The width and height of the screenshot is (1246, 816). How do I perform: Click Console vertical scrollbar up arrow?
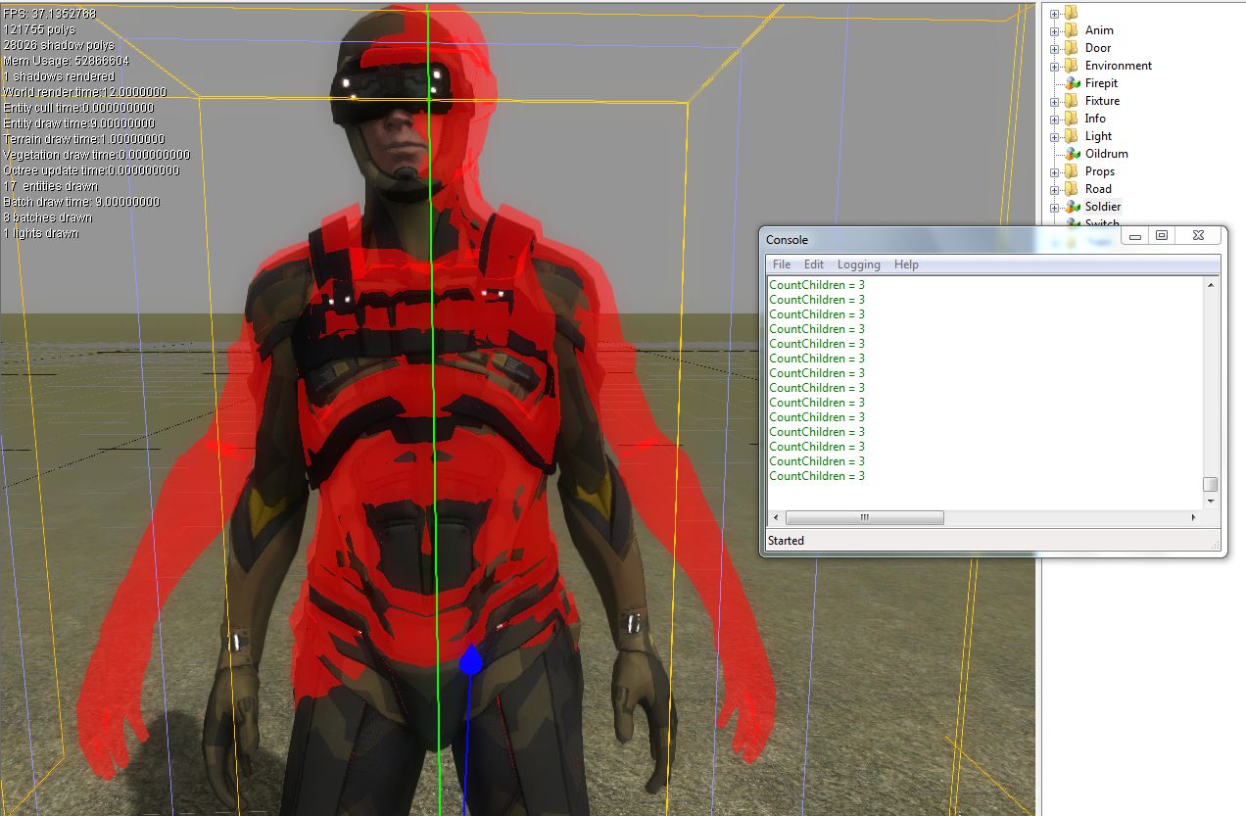coord(1211,285)
